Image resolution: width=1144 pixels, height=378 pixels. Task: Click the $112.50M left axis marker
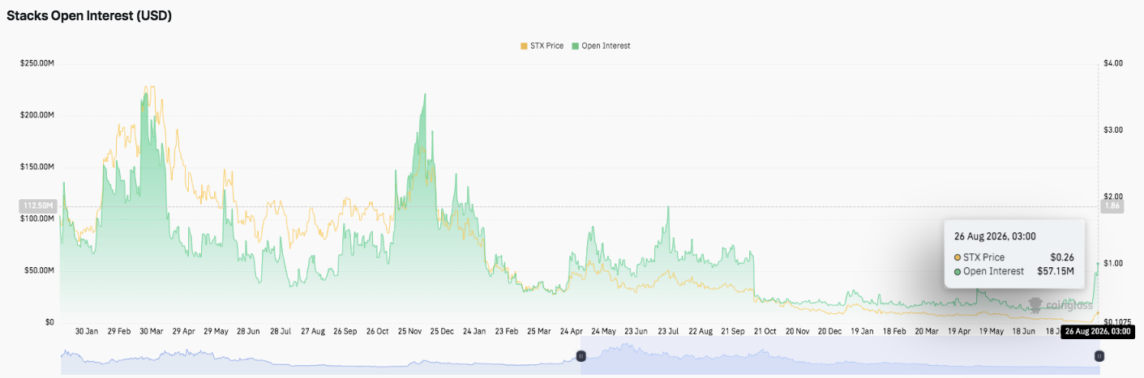click(x=37, y=206)
